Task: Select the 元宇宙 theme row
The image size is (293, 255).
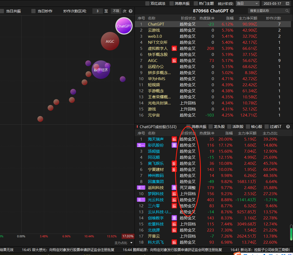Action: click(x=213, y=115)
